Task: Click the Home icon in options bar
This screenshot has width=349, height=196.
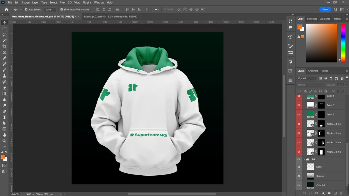Action: pos(6,9)
